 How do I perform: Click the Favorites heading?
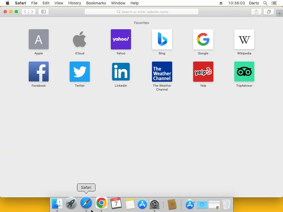pos(141,23)
